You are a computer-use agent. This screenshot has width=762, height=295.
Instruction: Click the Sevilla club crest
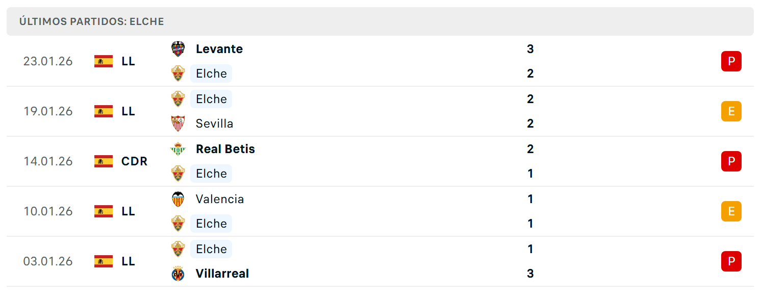click(177, 124)
